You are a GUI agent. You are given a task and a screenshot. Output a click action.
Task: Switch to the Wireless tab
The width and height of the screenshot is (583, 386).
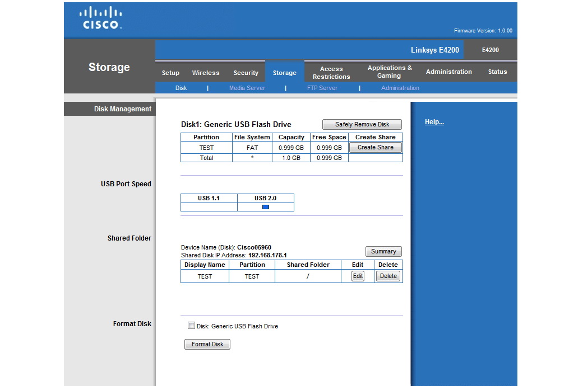click(206, 73)
